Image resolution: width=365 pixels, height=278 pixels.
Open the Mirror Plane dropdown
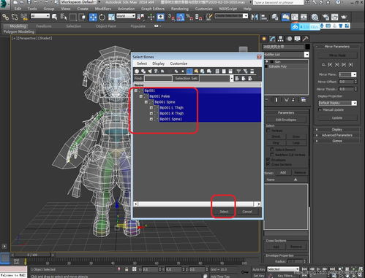click(354, 74)
